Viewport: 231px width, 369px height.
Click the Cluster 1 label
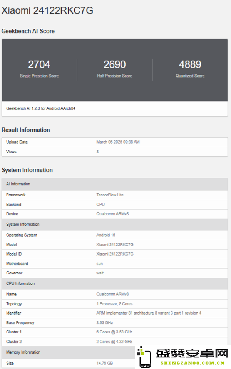tap(14, 332)
